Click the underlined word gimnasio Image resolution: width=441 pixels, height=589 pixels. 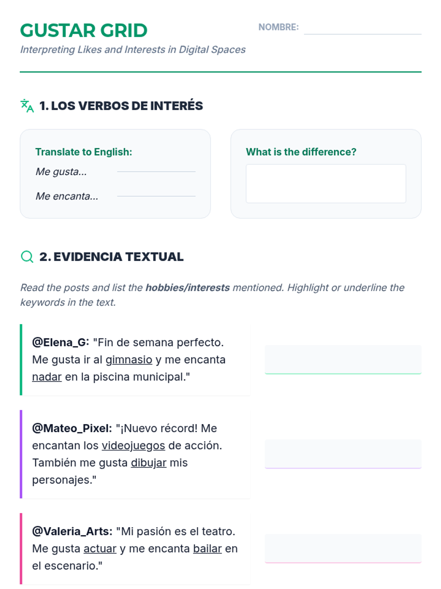pyautogui.click(x=129, y=360)
